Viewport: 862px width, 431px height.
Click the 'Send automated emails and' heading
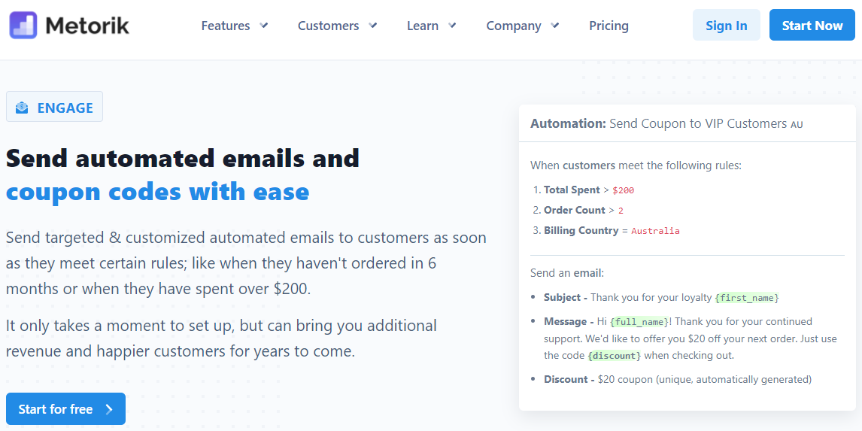click(x=183, y=158)
